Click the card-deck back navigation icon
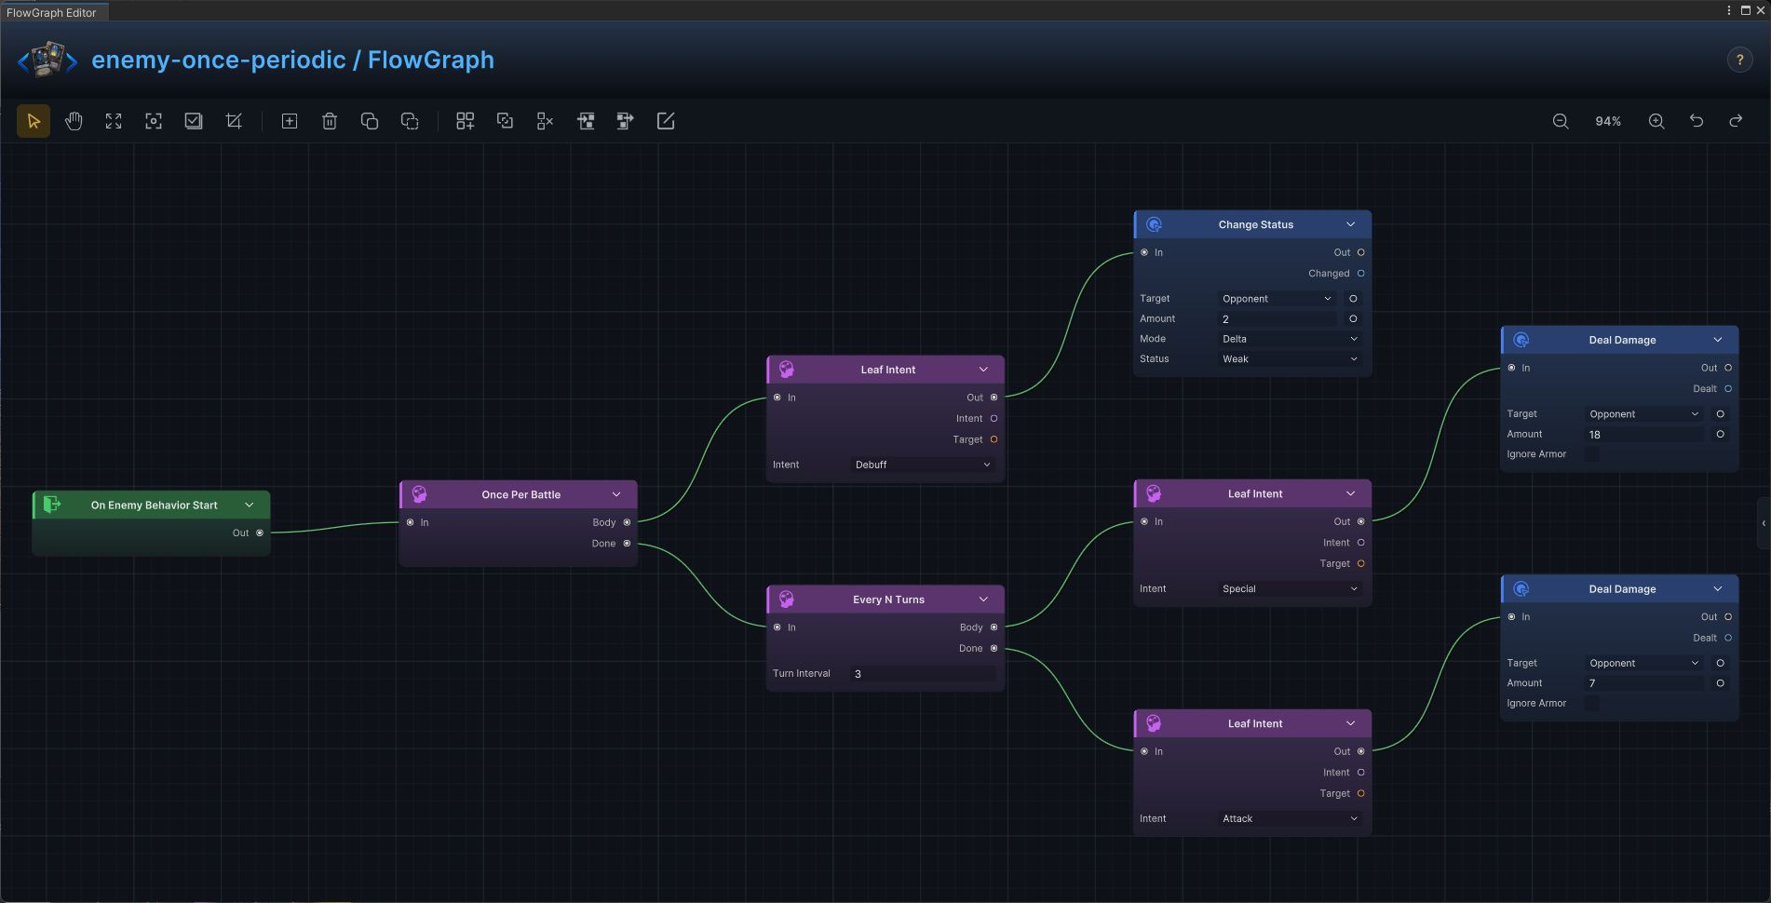This screenshot has width=1771, height=903. pyautogui.click(x=47, y=61)
